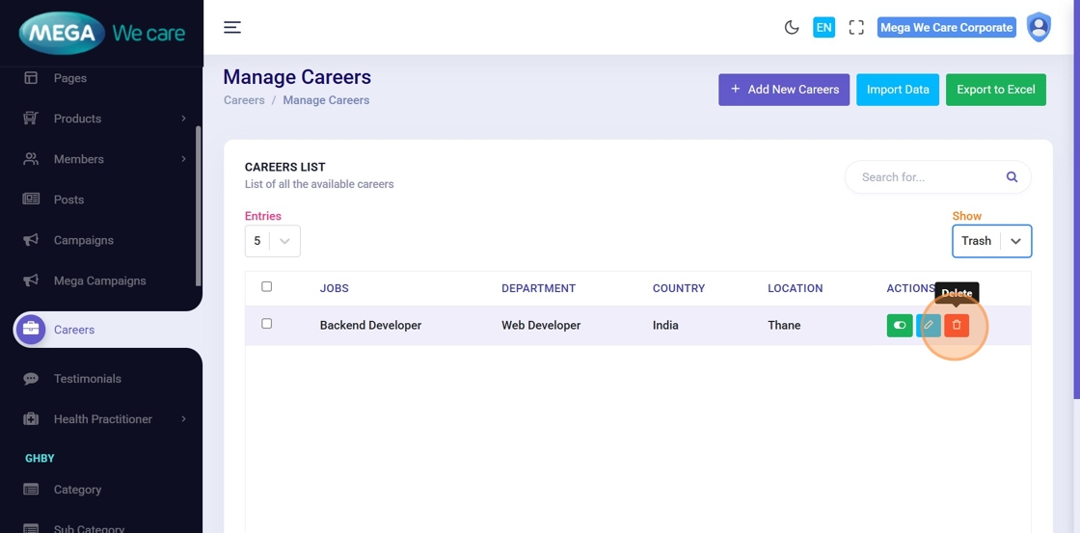The height and width of the screenshot is (533, 1080).
Task: Open Testimonials in the sidebar
Action: (87, 379)
